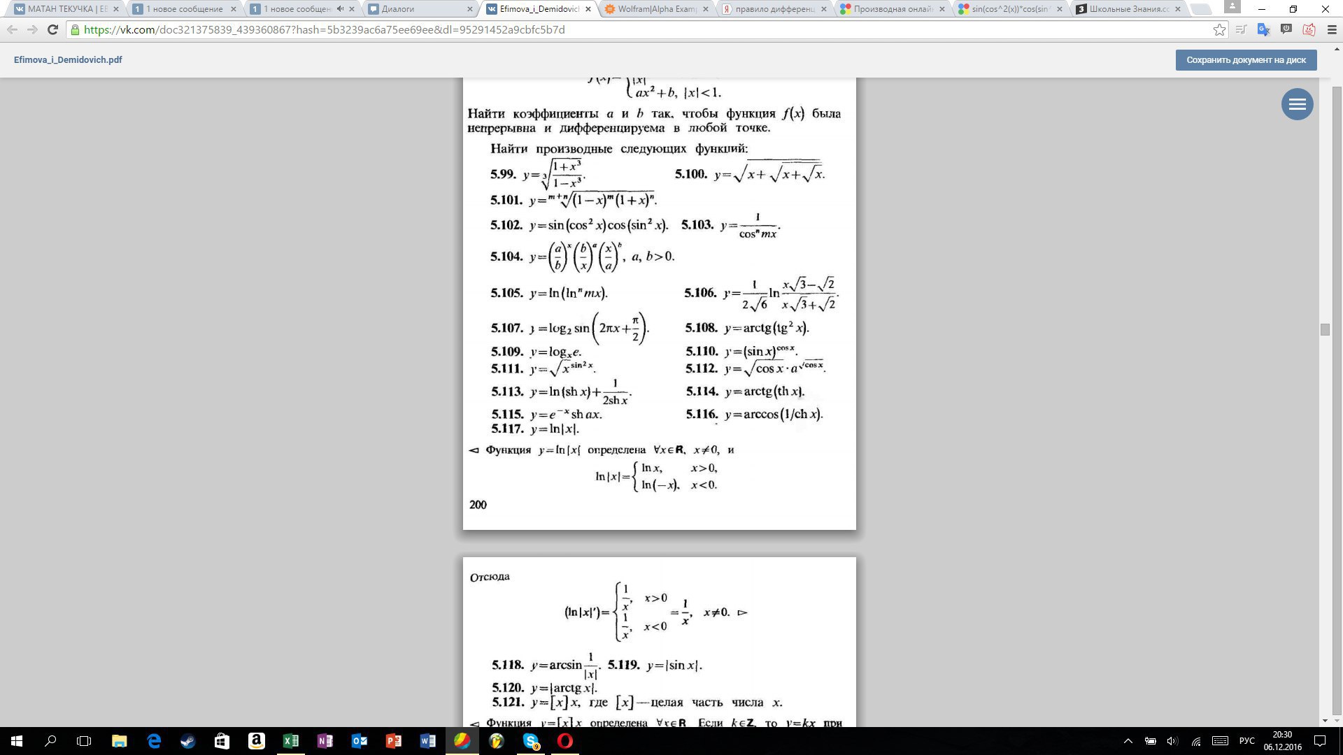Bookmark this page with the star icon
This screenshot has width=1343, height=755.
click(1219, 29)
